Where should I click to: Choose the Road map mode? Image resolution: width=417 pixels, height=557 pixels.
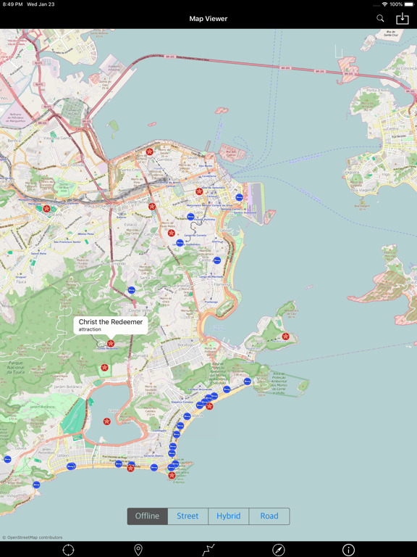tap(269, 516)
